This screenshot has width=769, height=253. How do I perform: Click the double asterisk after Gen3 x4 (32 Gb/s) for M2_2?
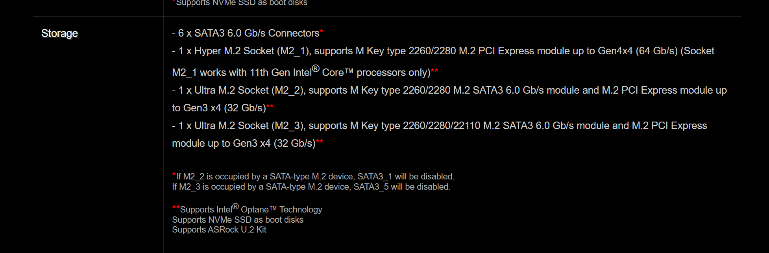click(270, 106)
